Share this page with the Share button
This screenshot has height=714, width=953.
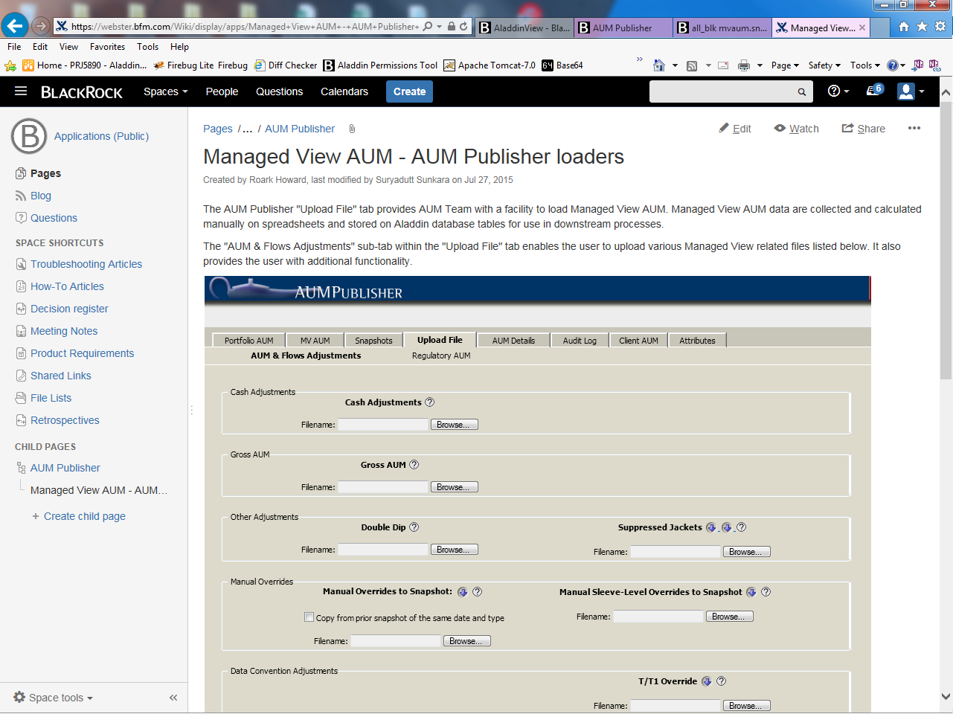click(x=863, y=129)
